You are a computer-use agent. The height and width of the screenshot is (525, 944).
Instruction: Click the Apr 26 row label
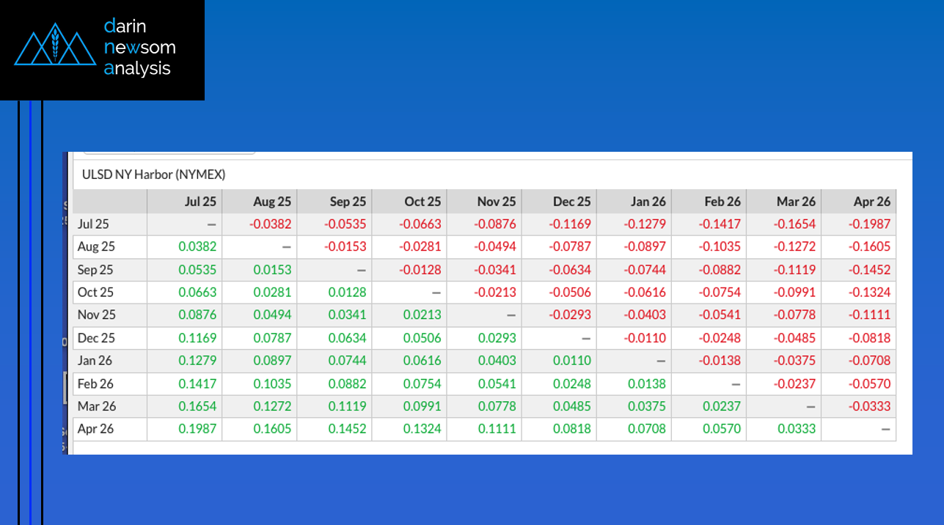(96, 429)
